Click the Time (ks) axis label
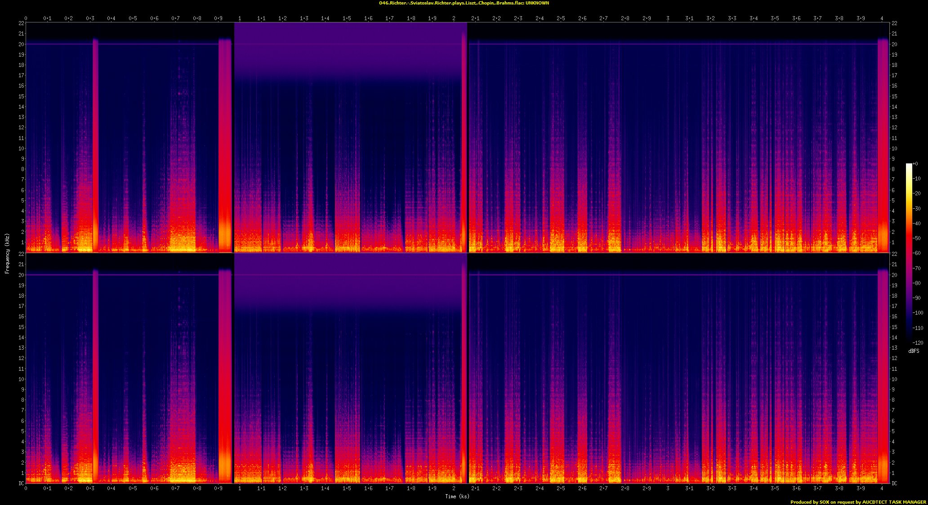This screenshot has width=928, height=505. 457,496
